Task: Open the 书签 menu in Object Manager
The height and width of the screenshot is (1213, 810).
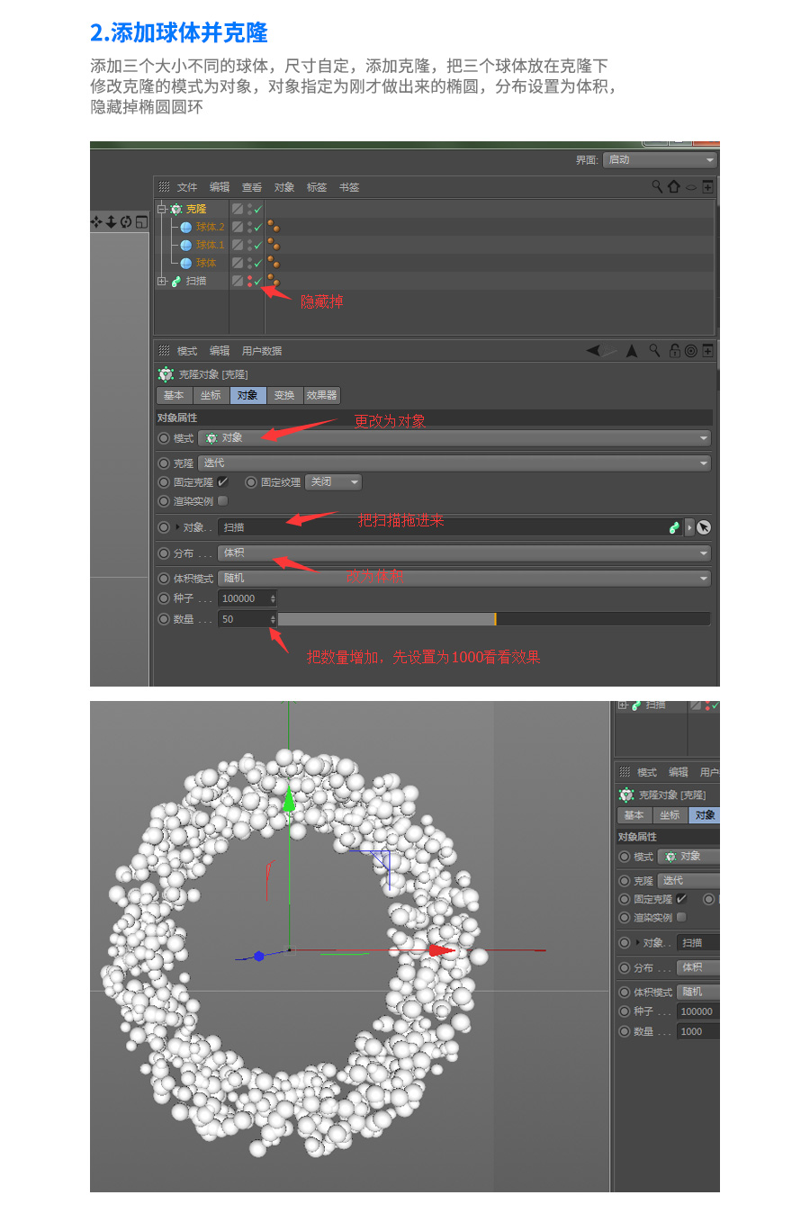Action: 349,187
